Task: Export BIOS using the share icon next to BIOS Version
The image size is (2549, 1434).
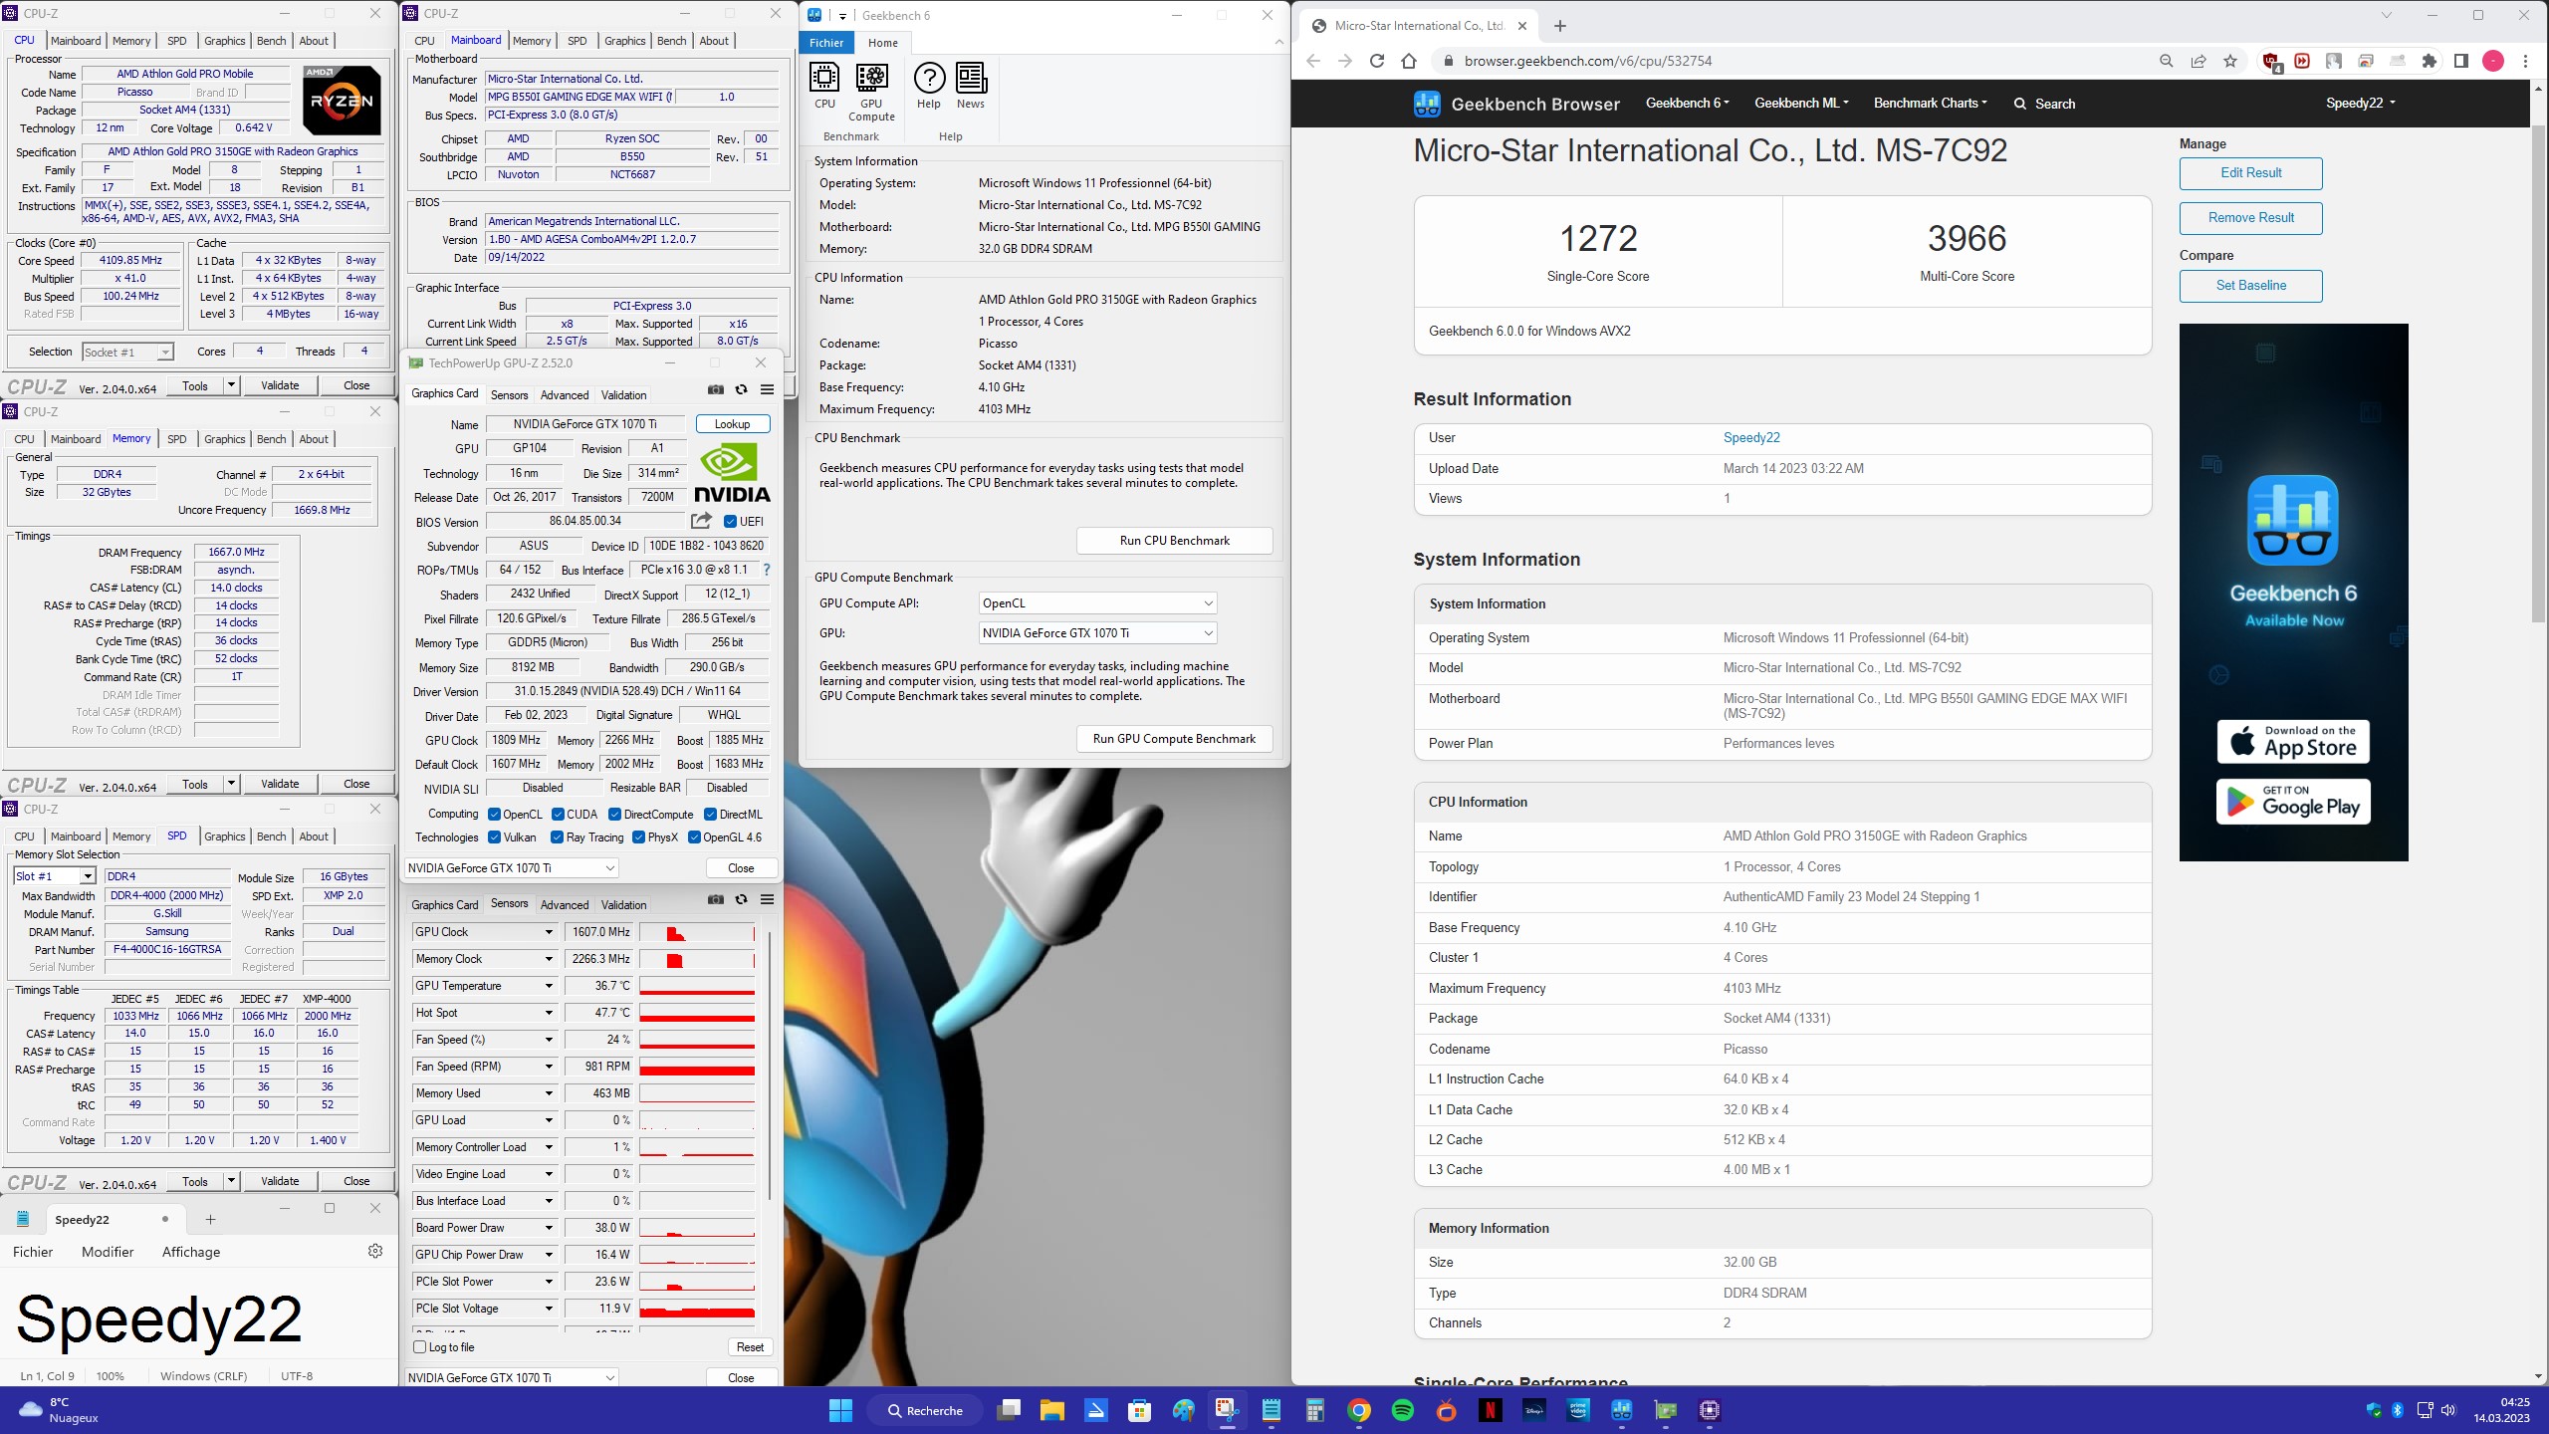Action: (x=702, y=521)
